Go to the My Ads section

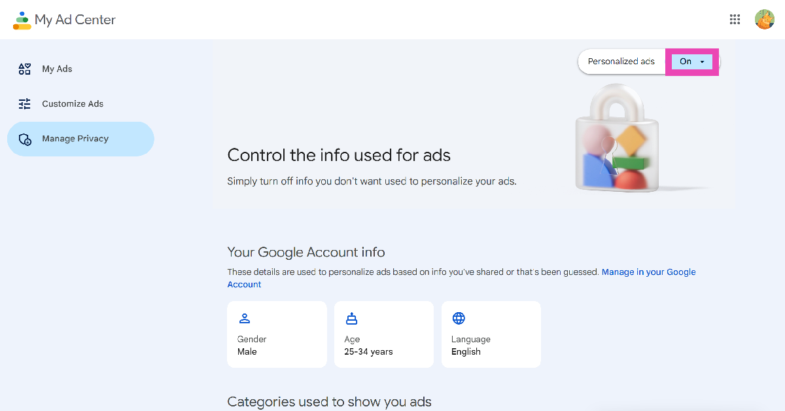coord(57,69)
